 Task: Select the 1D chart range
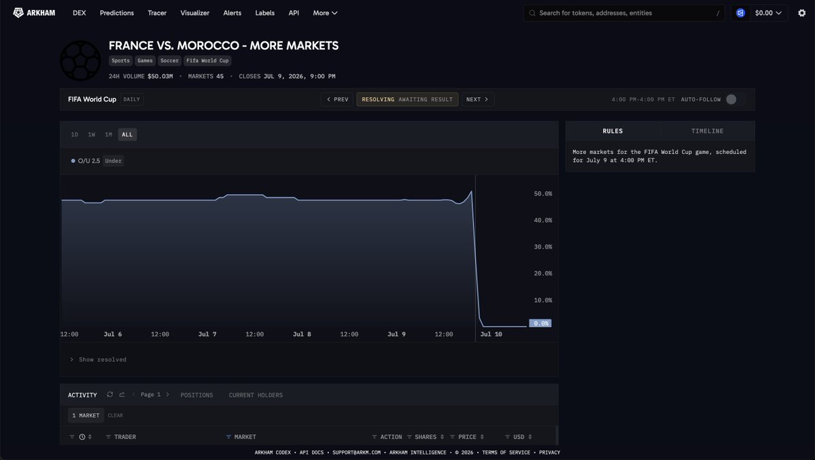75,135
